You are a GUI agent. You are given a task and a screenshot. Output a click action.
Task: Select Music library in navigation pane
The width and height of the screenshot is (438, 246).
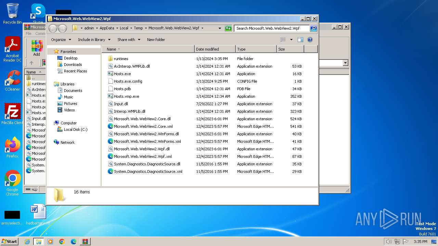click(x=69, y=97)
